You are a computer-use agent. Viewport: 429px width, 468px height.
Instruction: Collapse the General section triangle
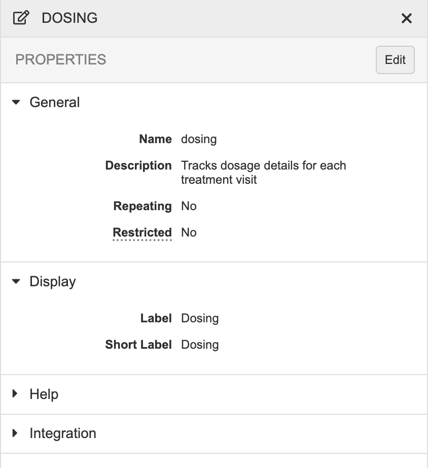16,103
